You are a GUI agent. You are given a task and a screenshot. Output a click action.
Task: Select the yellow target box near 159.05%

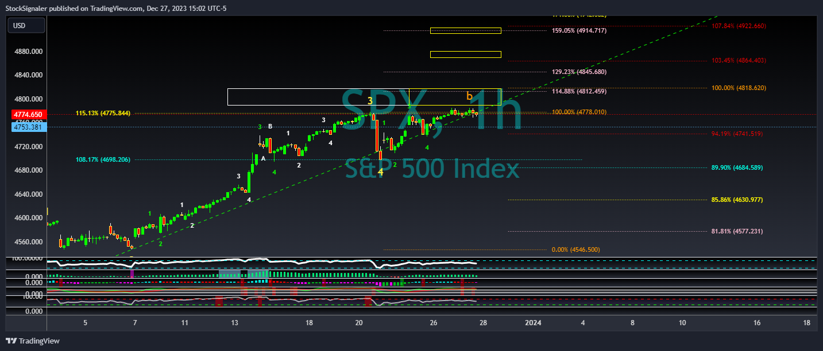[x=466, y=30]
